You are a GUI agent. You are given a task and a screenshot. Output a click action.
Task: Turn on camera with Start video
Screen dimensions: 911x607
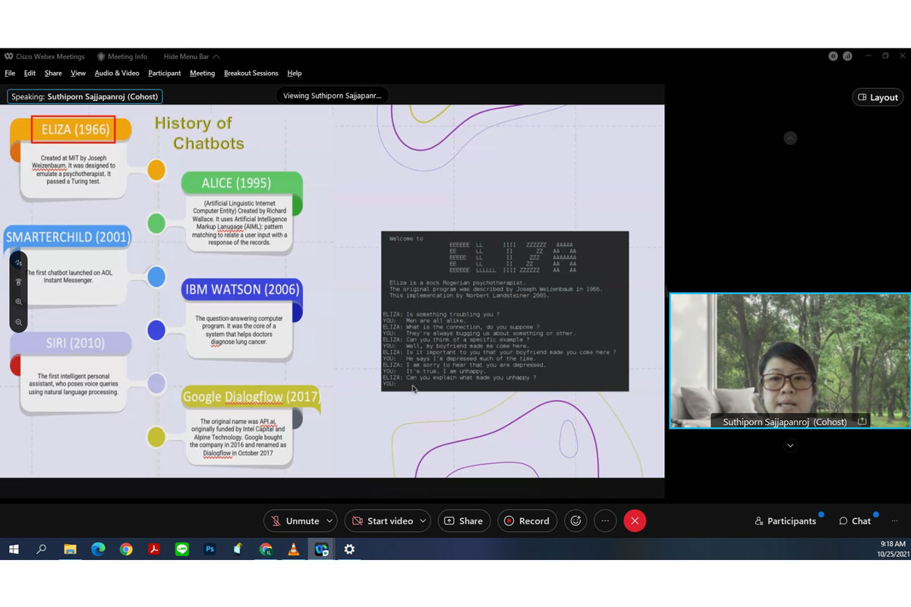382,521
